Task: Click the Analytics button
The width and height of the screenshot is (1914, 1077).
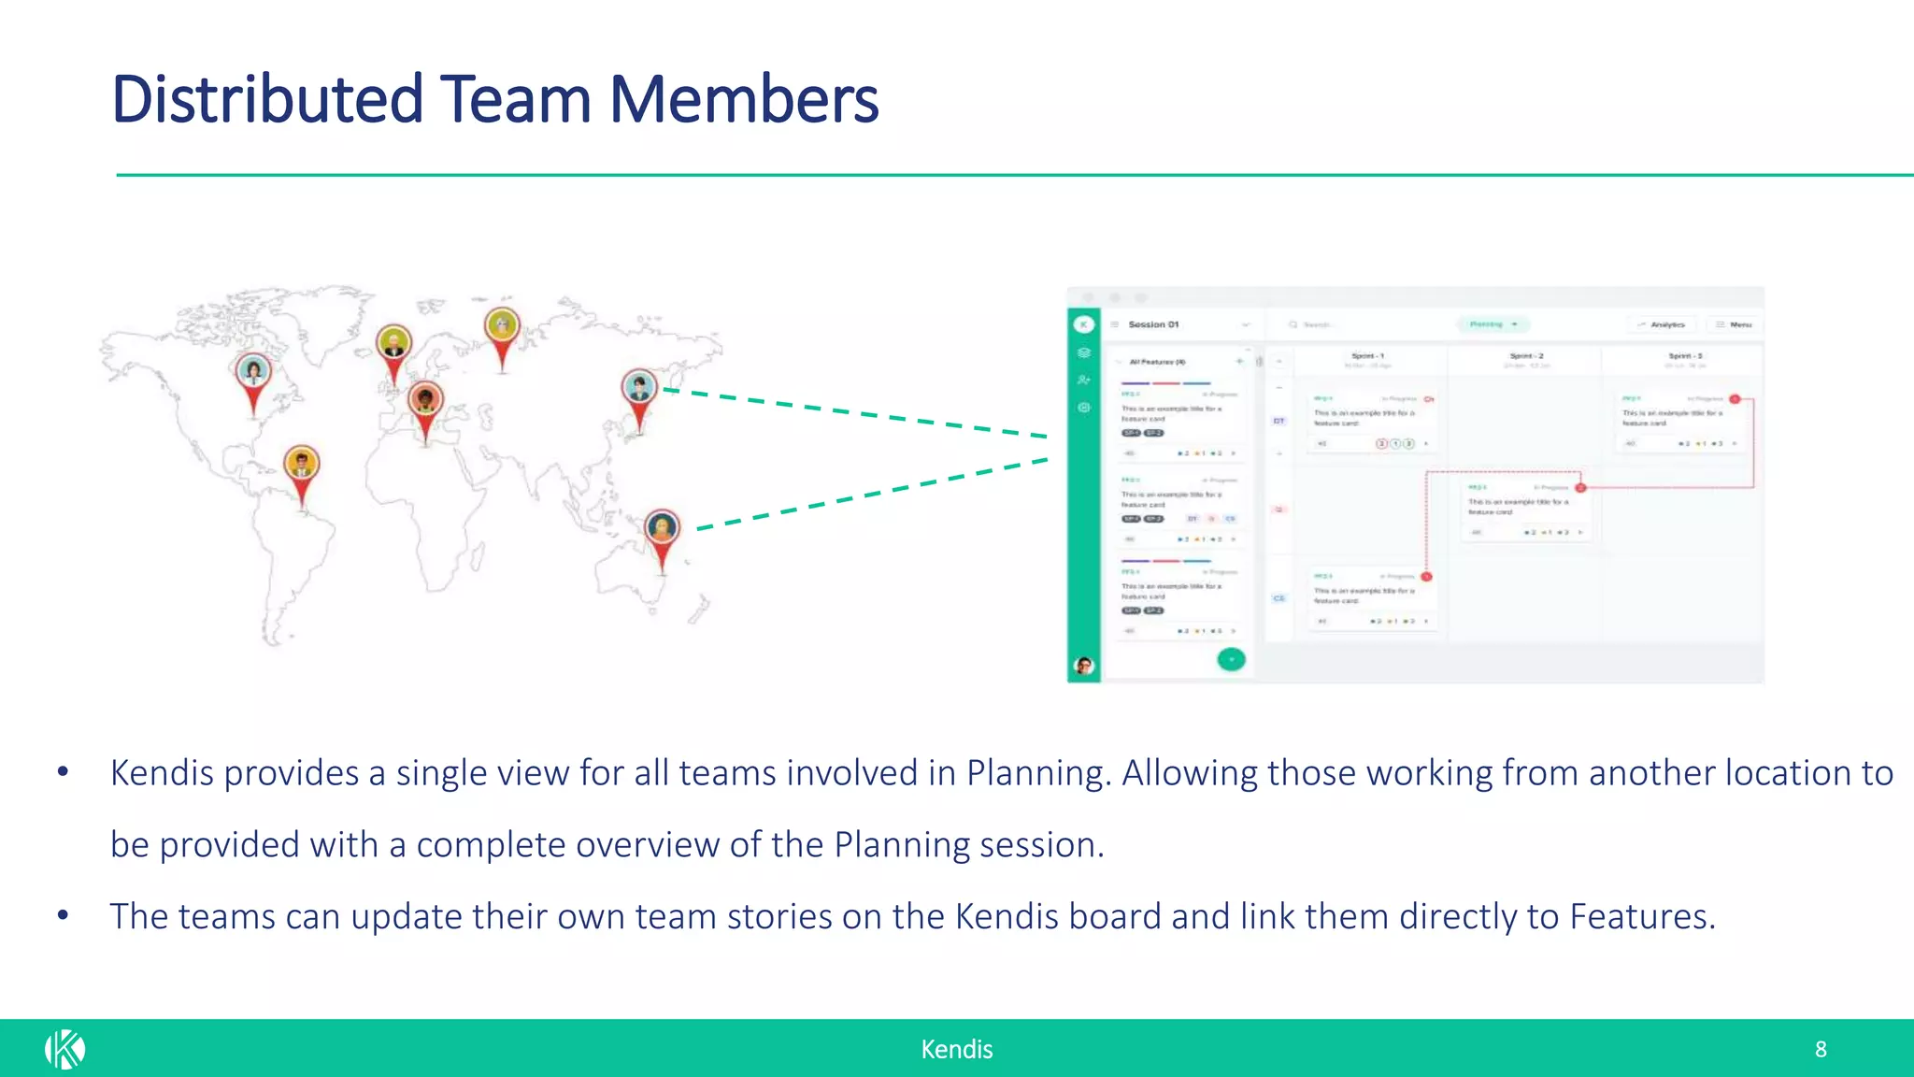Action: coord(1661,324)
